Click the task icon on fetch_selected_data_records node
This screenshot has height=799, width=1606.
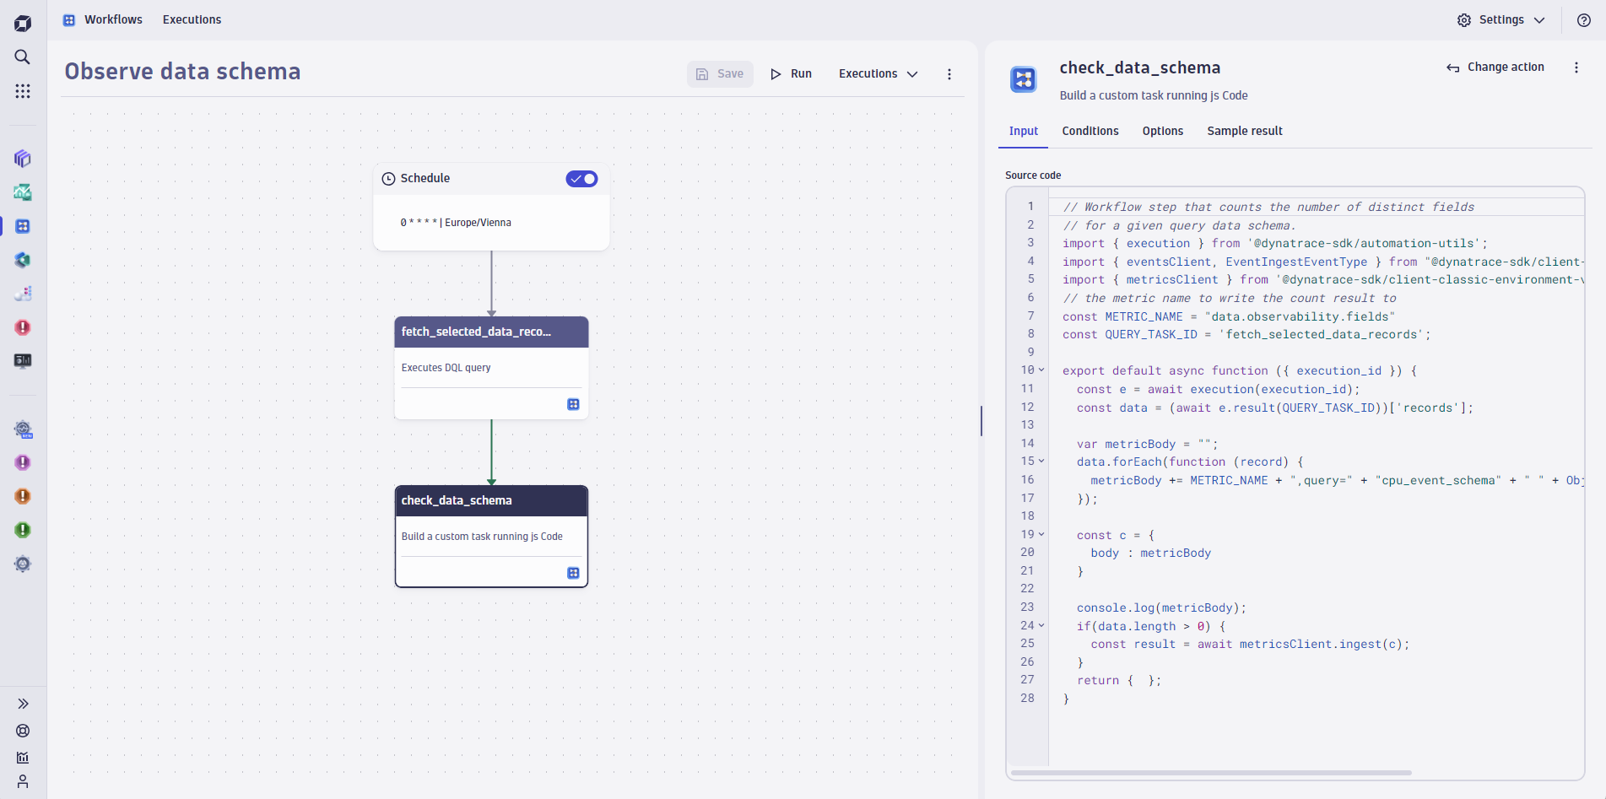pos(574,404)
